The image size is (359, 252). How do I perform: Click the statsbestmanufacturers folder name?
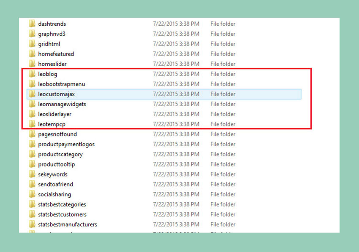coord(67,225)
